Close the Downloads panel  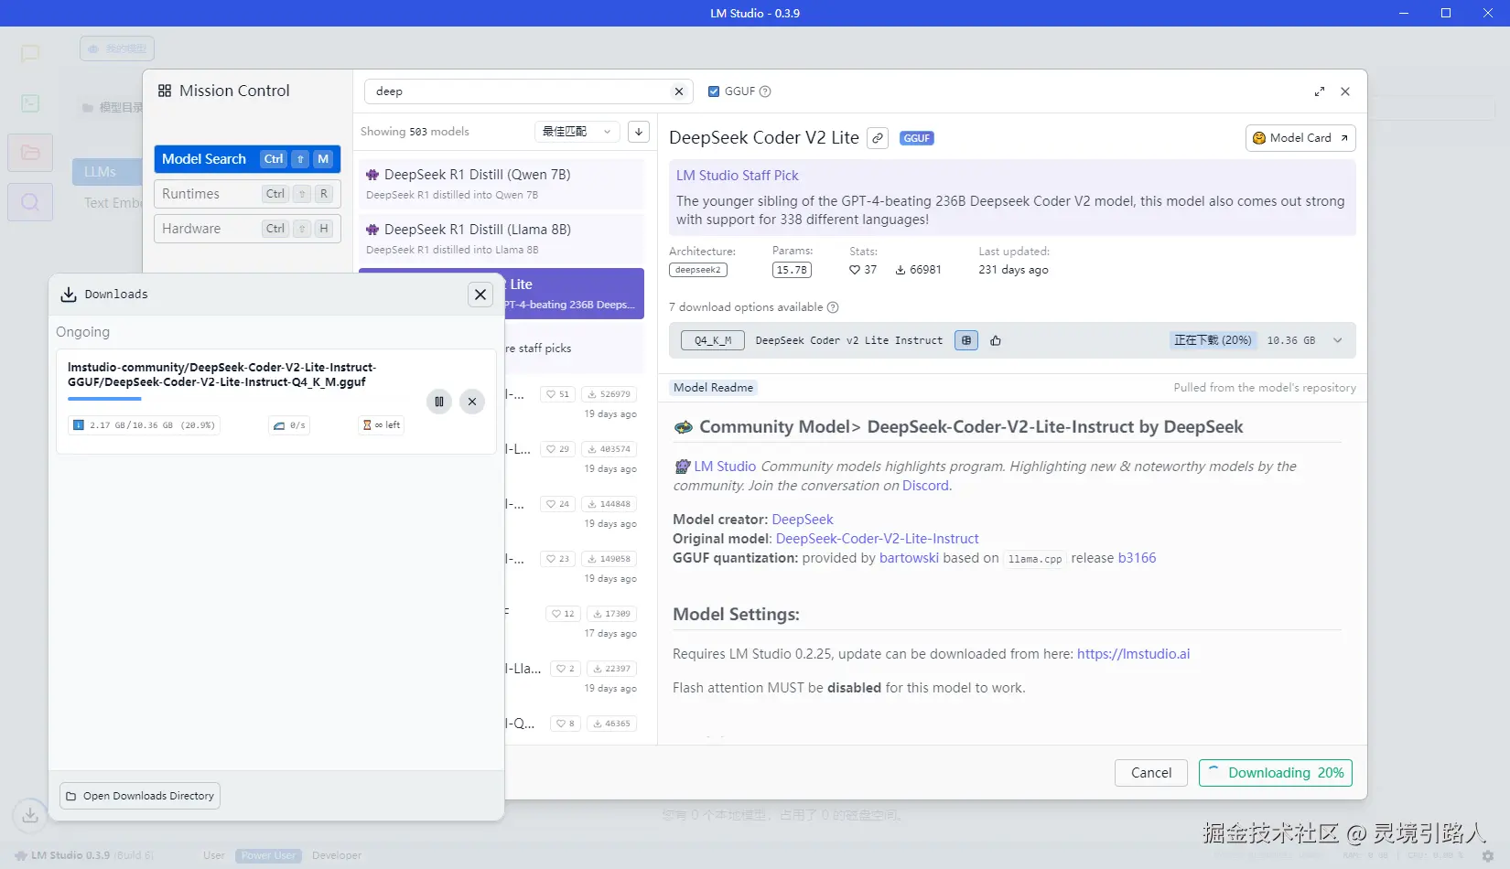click(480, 295)
